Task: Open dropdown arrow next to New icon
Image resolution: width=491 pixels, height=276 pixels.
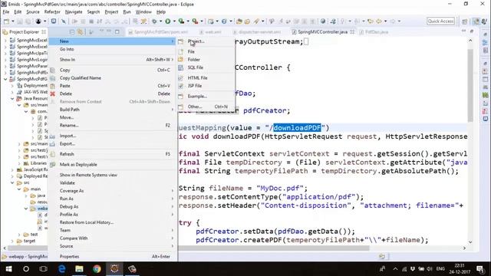Action: 13,21
